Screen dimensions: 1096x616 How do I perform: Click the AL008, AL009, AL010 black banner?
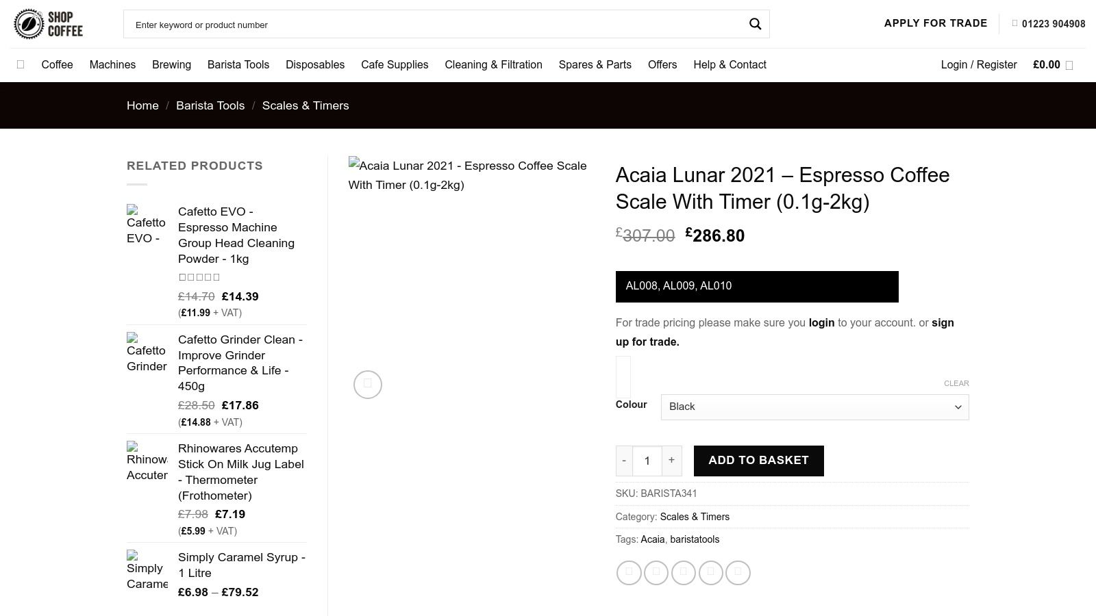coord(757,286)
